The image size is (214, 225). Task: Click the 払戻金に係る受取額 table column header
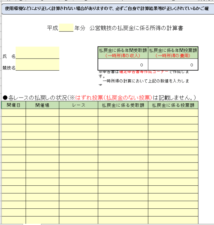pyautogui.click(x=123, y=105)
